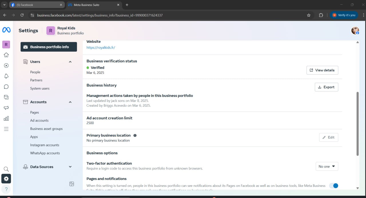Open Apps under Accounts
The image size is (366, 198).
pos(34,137)
